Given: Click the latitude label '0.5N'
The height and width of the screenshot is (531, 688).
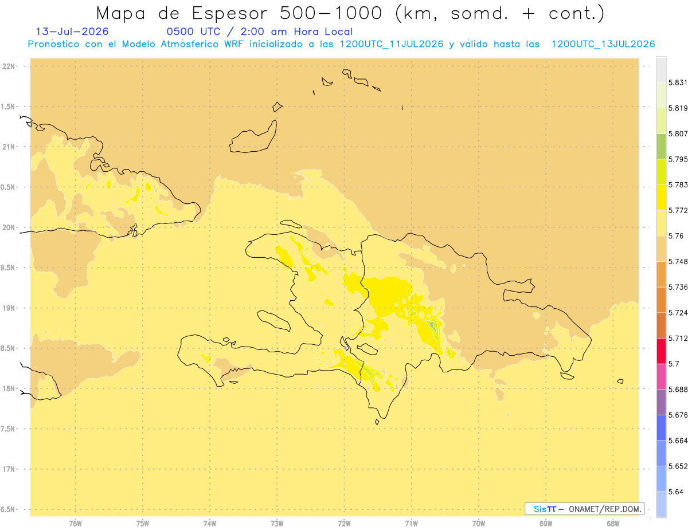Looking at the screenshot, I should 9,187.
